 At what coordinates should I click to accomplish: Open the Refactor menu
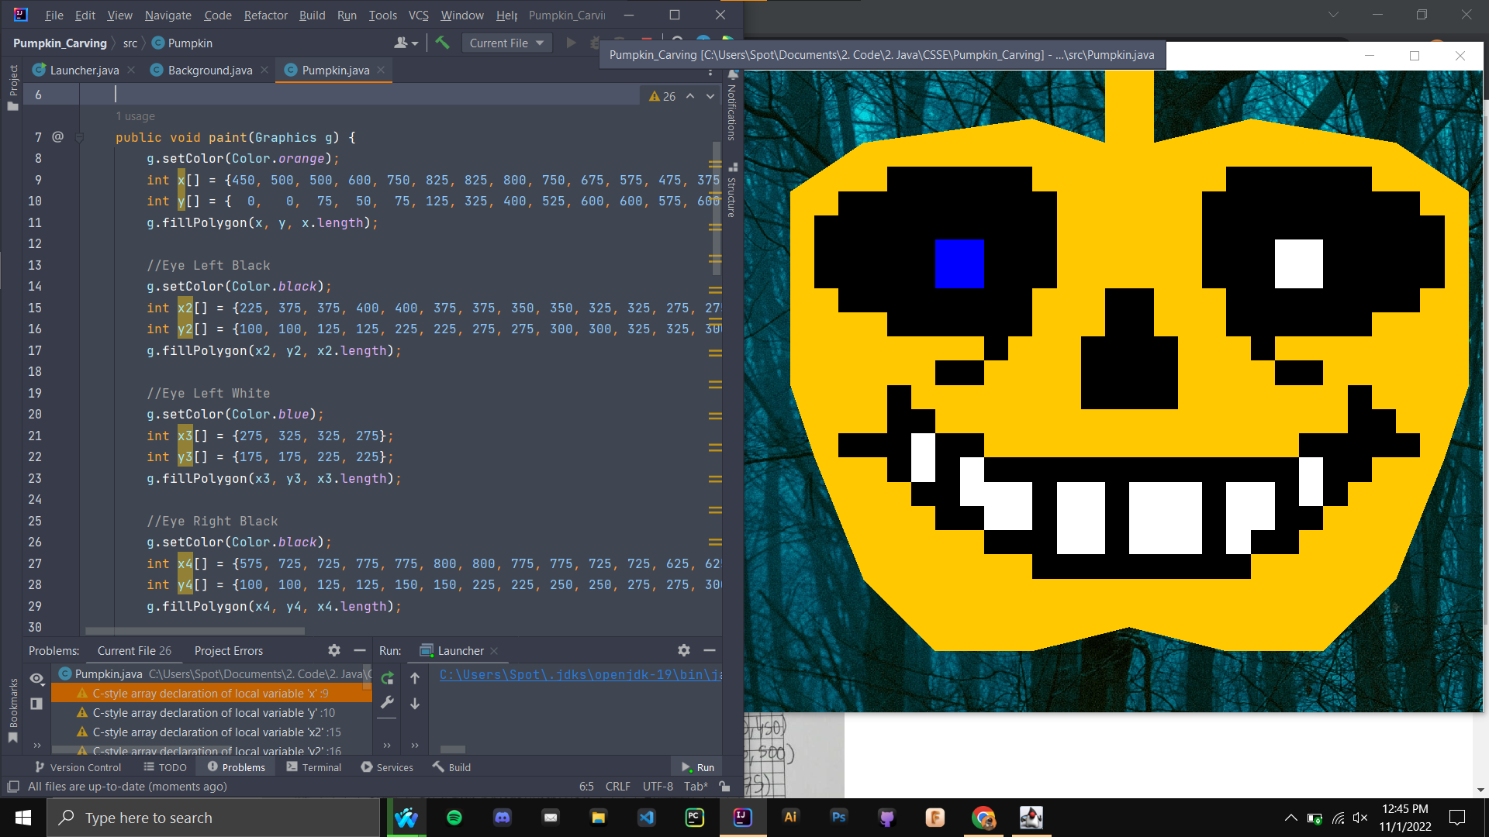tap(265, 15)
